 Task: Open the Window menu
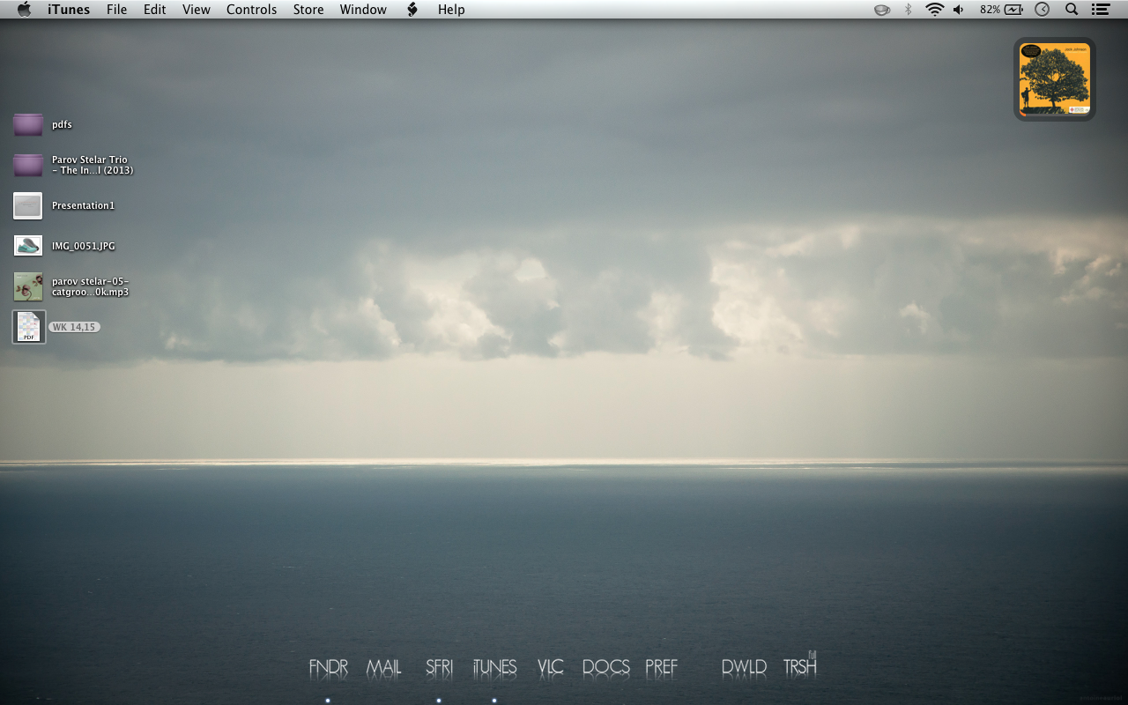363,10
